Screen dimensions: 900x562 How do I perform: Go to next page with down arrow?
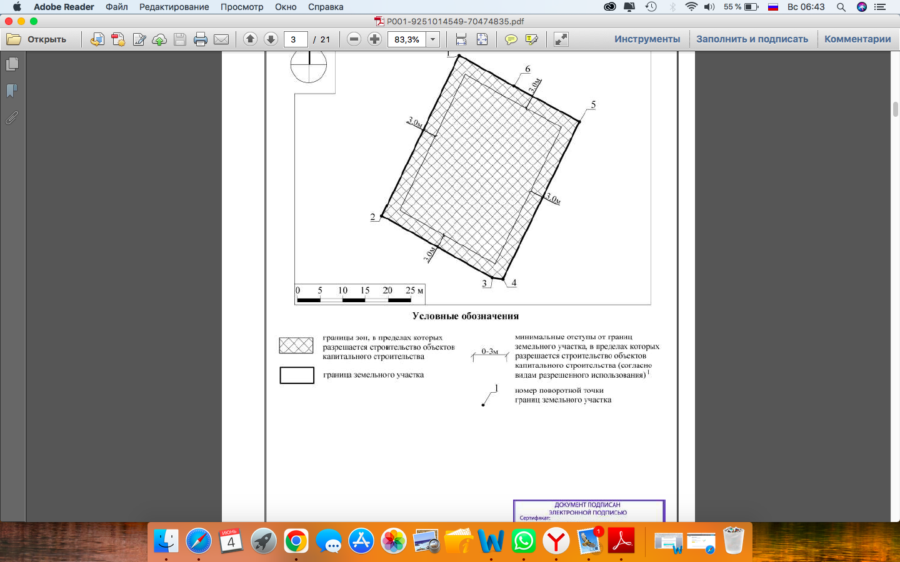click(x=271, y=39)
